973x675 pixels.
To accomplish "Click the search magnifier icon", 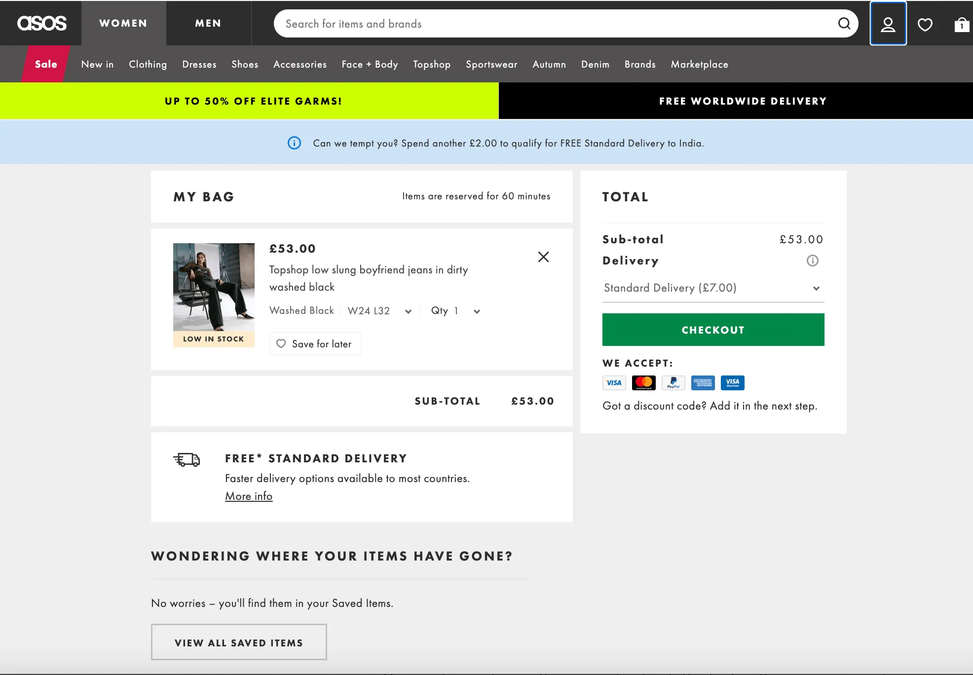I will pyautogui.click(x=844, y=23).
